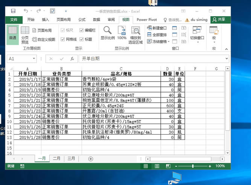Click Normal view icon in status bar
251x185 pixels.
point(146,166)
